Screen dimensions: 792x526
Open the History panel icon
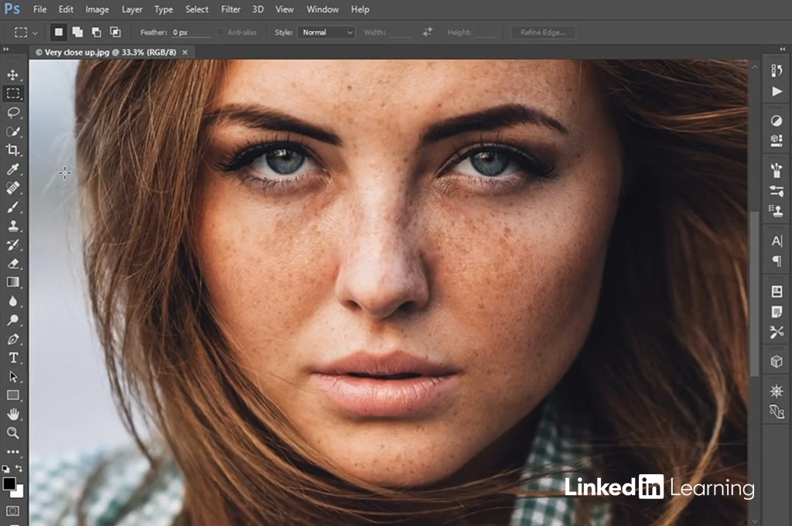(777, 70)
